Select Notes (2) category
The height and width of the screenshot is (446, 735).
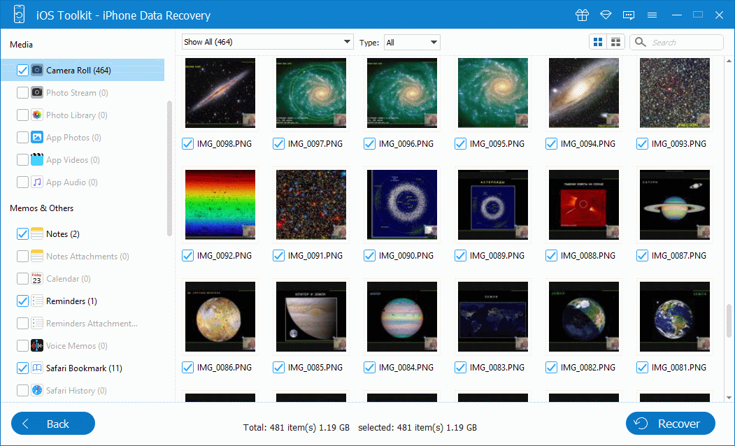tap(62, 233)
